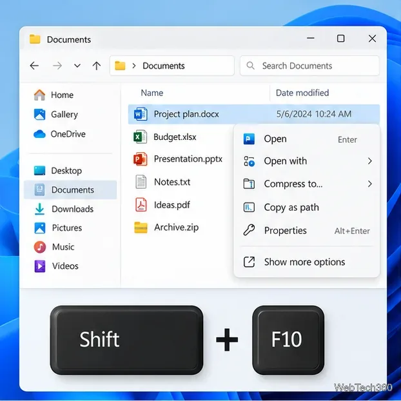Open OneDrive in the sidebar
The image size is (401, 401).
tap(68, 133)
